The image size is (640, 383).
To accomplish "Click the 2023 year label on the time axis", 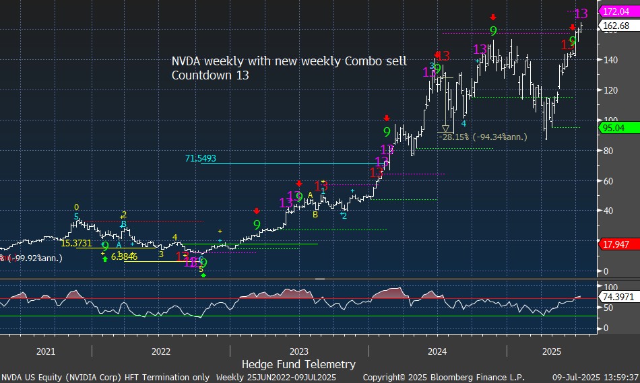I will 298,351.
